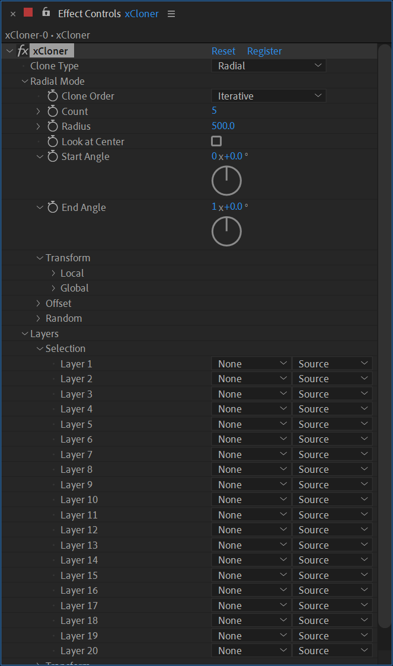
Task: Collapse the Radial Mode section
Action: tap(25, 81)
